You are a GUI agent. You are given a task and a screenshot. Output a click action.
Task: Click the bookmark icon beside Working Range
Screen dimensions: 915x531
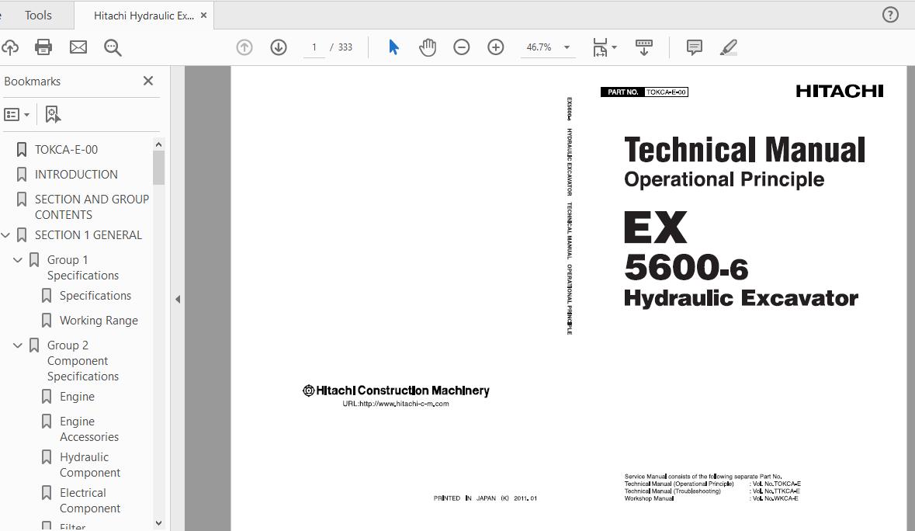click(47, 321)
